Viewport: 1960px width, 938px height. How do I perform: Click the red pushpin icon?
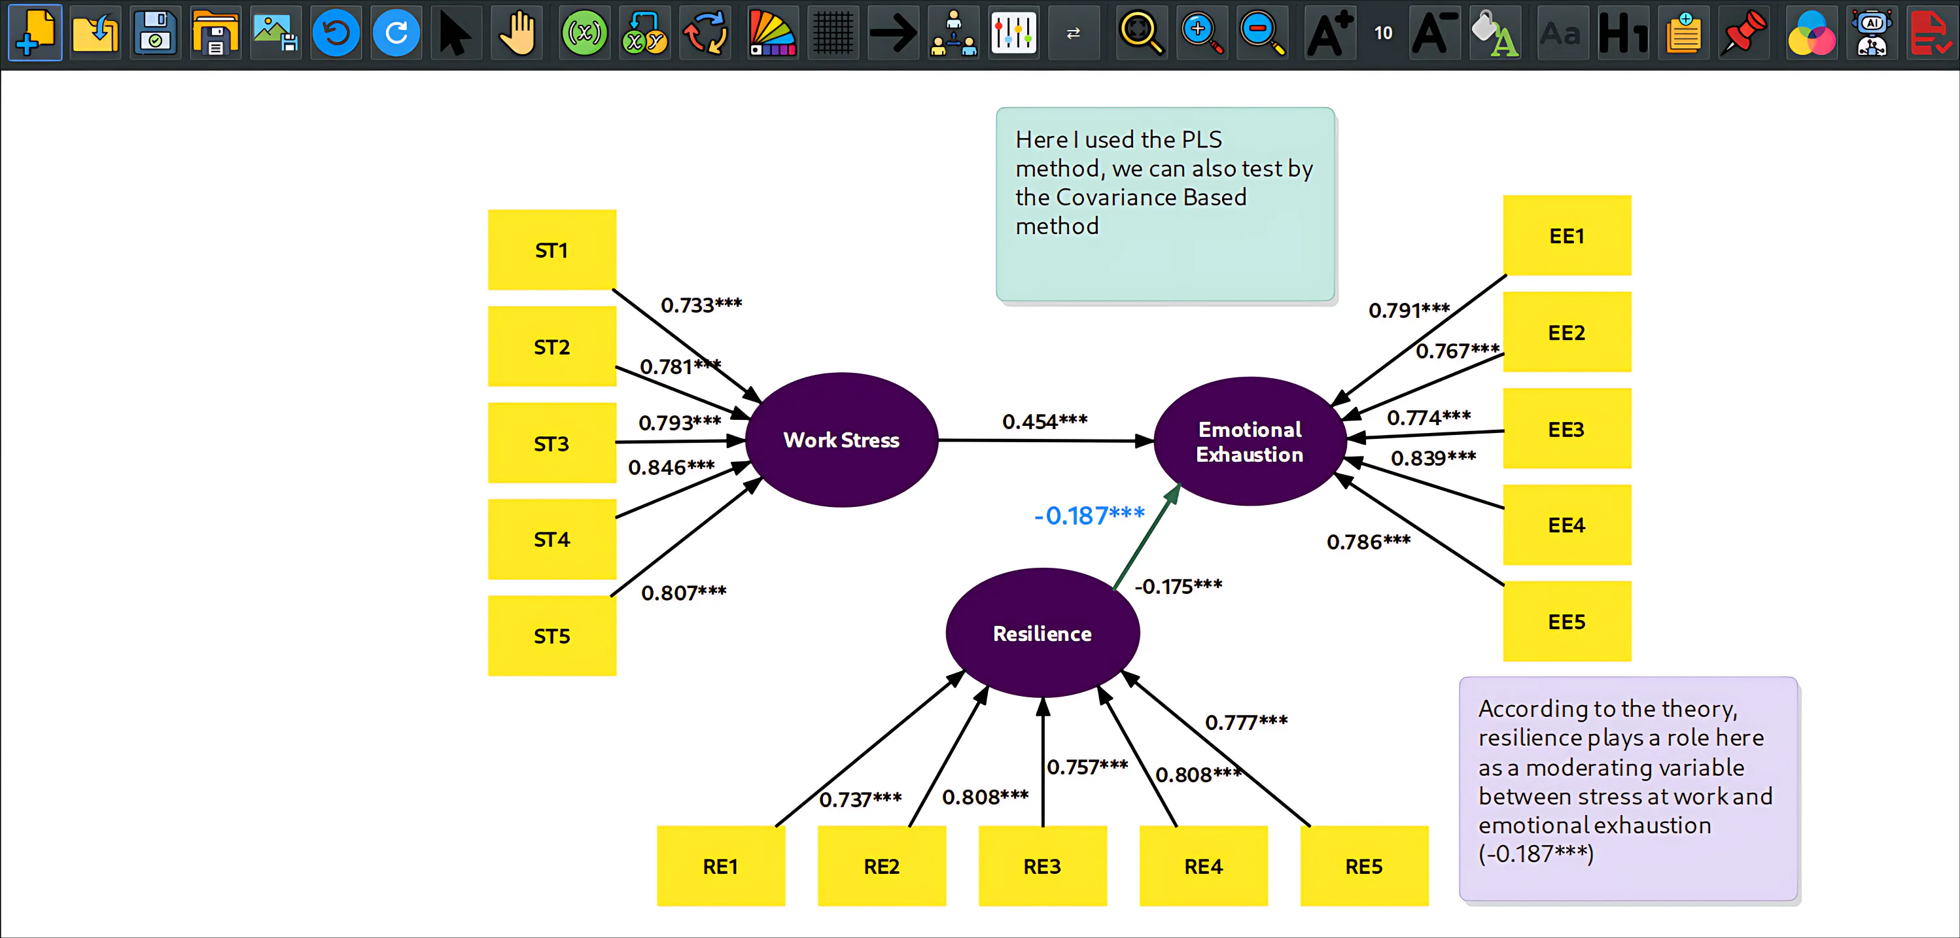[1743, 33]
